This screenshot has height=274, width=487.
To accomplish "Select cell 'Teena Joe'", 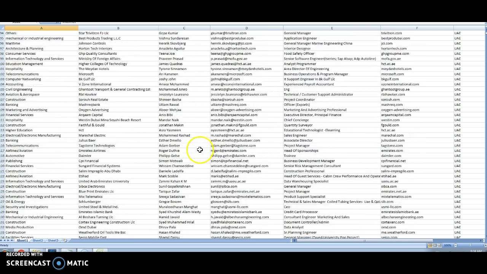I will 167,54.
